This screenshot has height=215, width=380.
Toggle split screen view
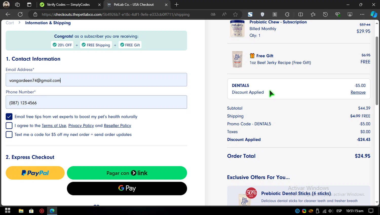point(301,14)
